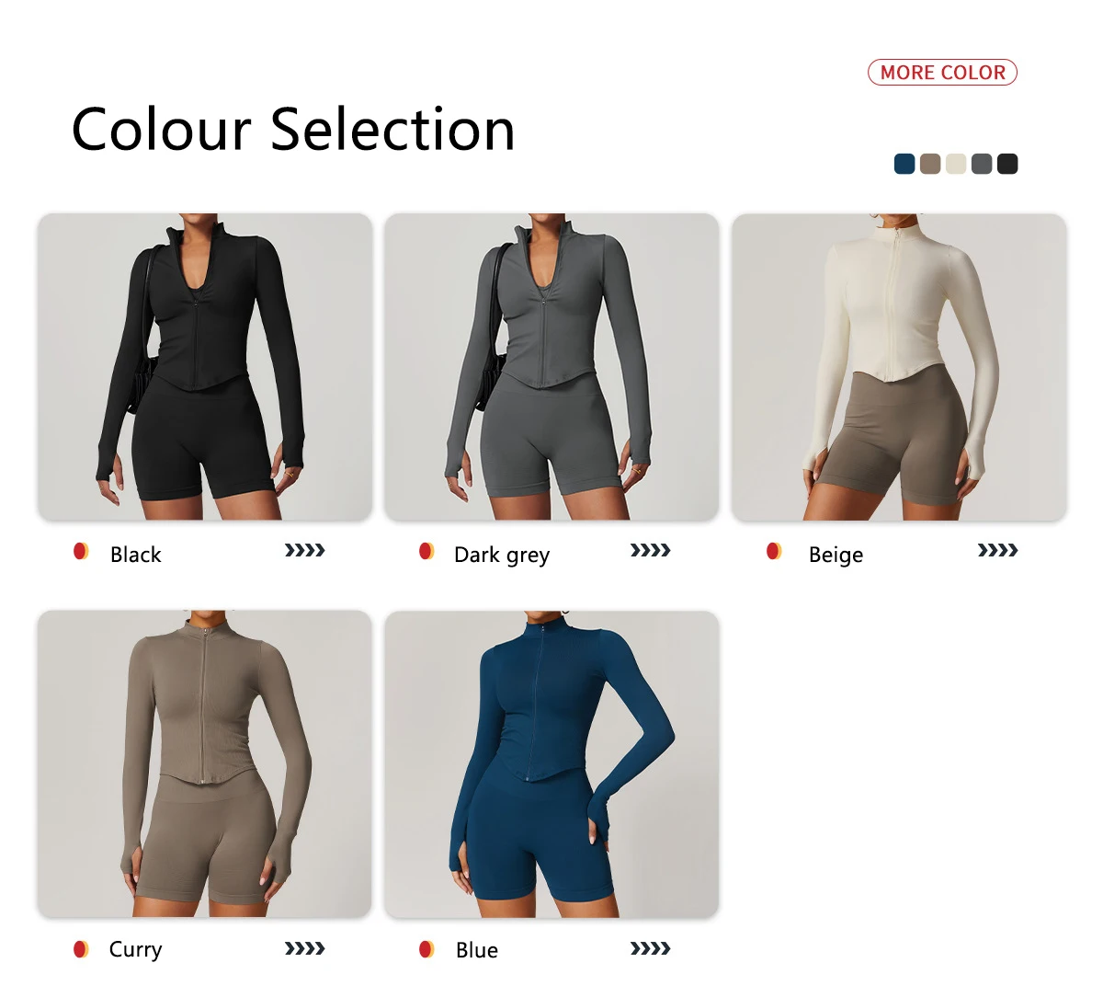Click the red dot beside Black
The height and width of the screenshot is (986, 1103).
point(81,551)
